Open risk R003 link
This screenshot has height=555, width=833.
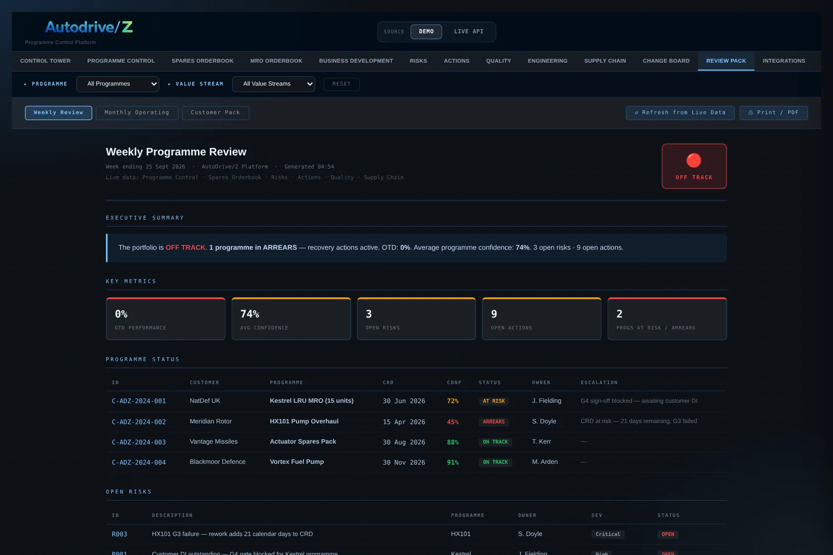(x=119, y=534)
